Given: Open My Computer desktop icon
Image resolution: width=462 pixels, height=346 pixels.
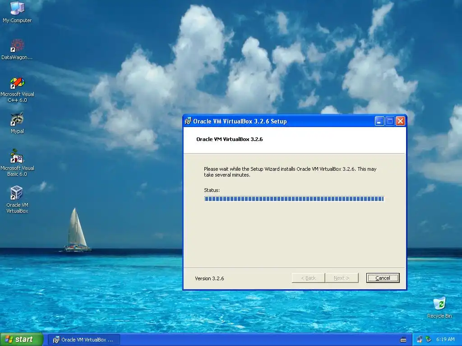Looking at the screenshot, I should (17, 12).
